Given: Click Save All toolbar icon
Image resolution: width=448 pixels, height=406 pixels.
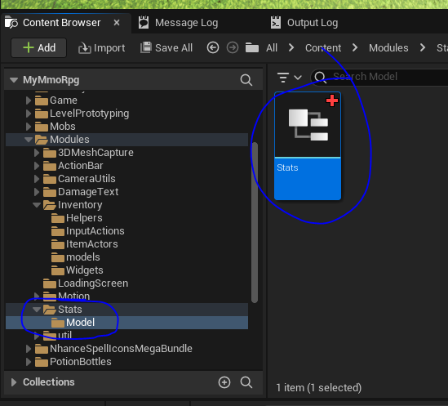Looking at the screenshot, I should 146,47.
